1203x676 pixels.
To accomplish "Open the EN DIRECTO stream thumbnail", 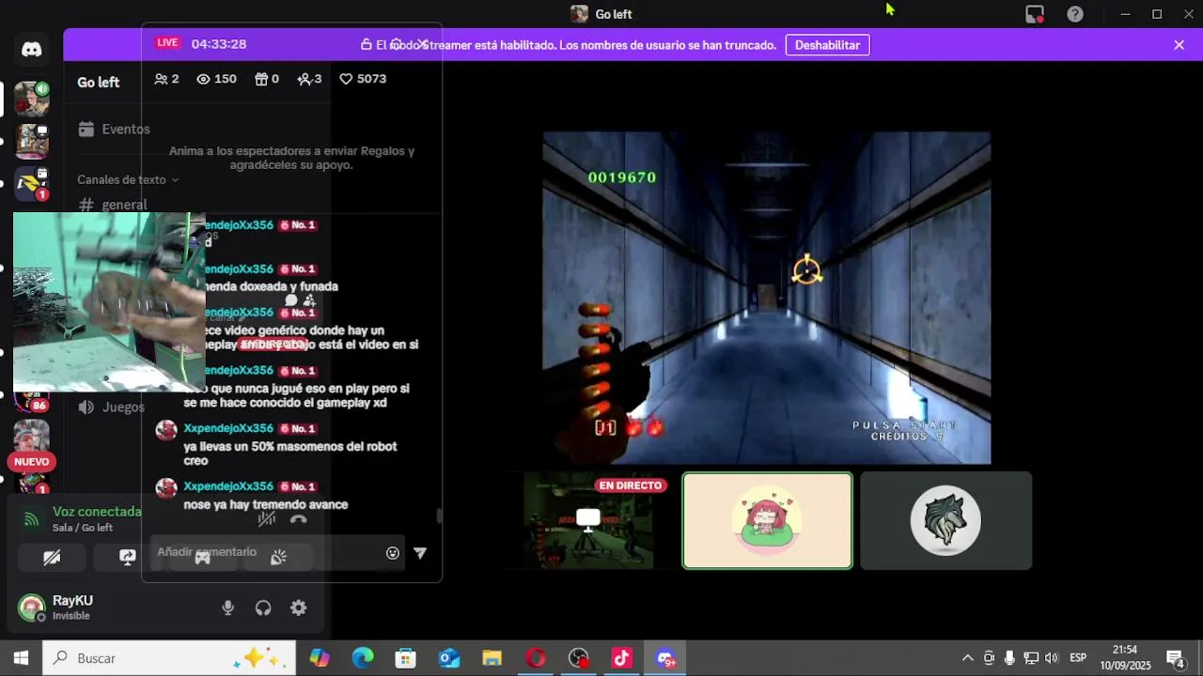I will 587,521.
